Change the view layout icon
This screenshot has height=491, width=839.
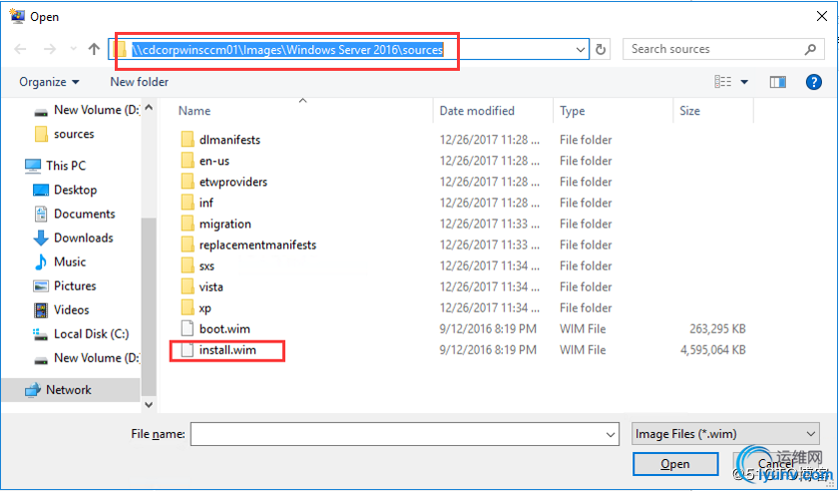click(x=723, y=82)
